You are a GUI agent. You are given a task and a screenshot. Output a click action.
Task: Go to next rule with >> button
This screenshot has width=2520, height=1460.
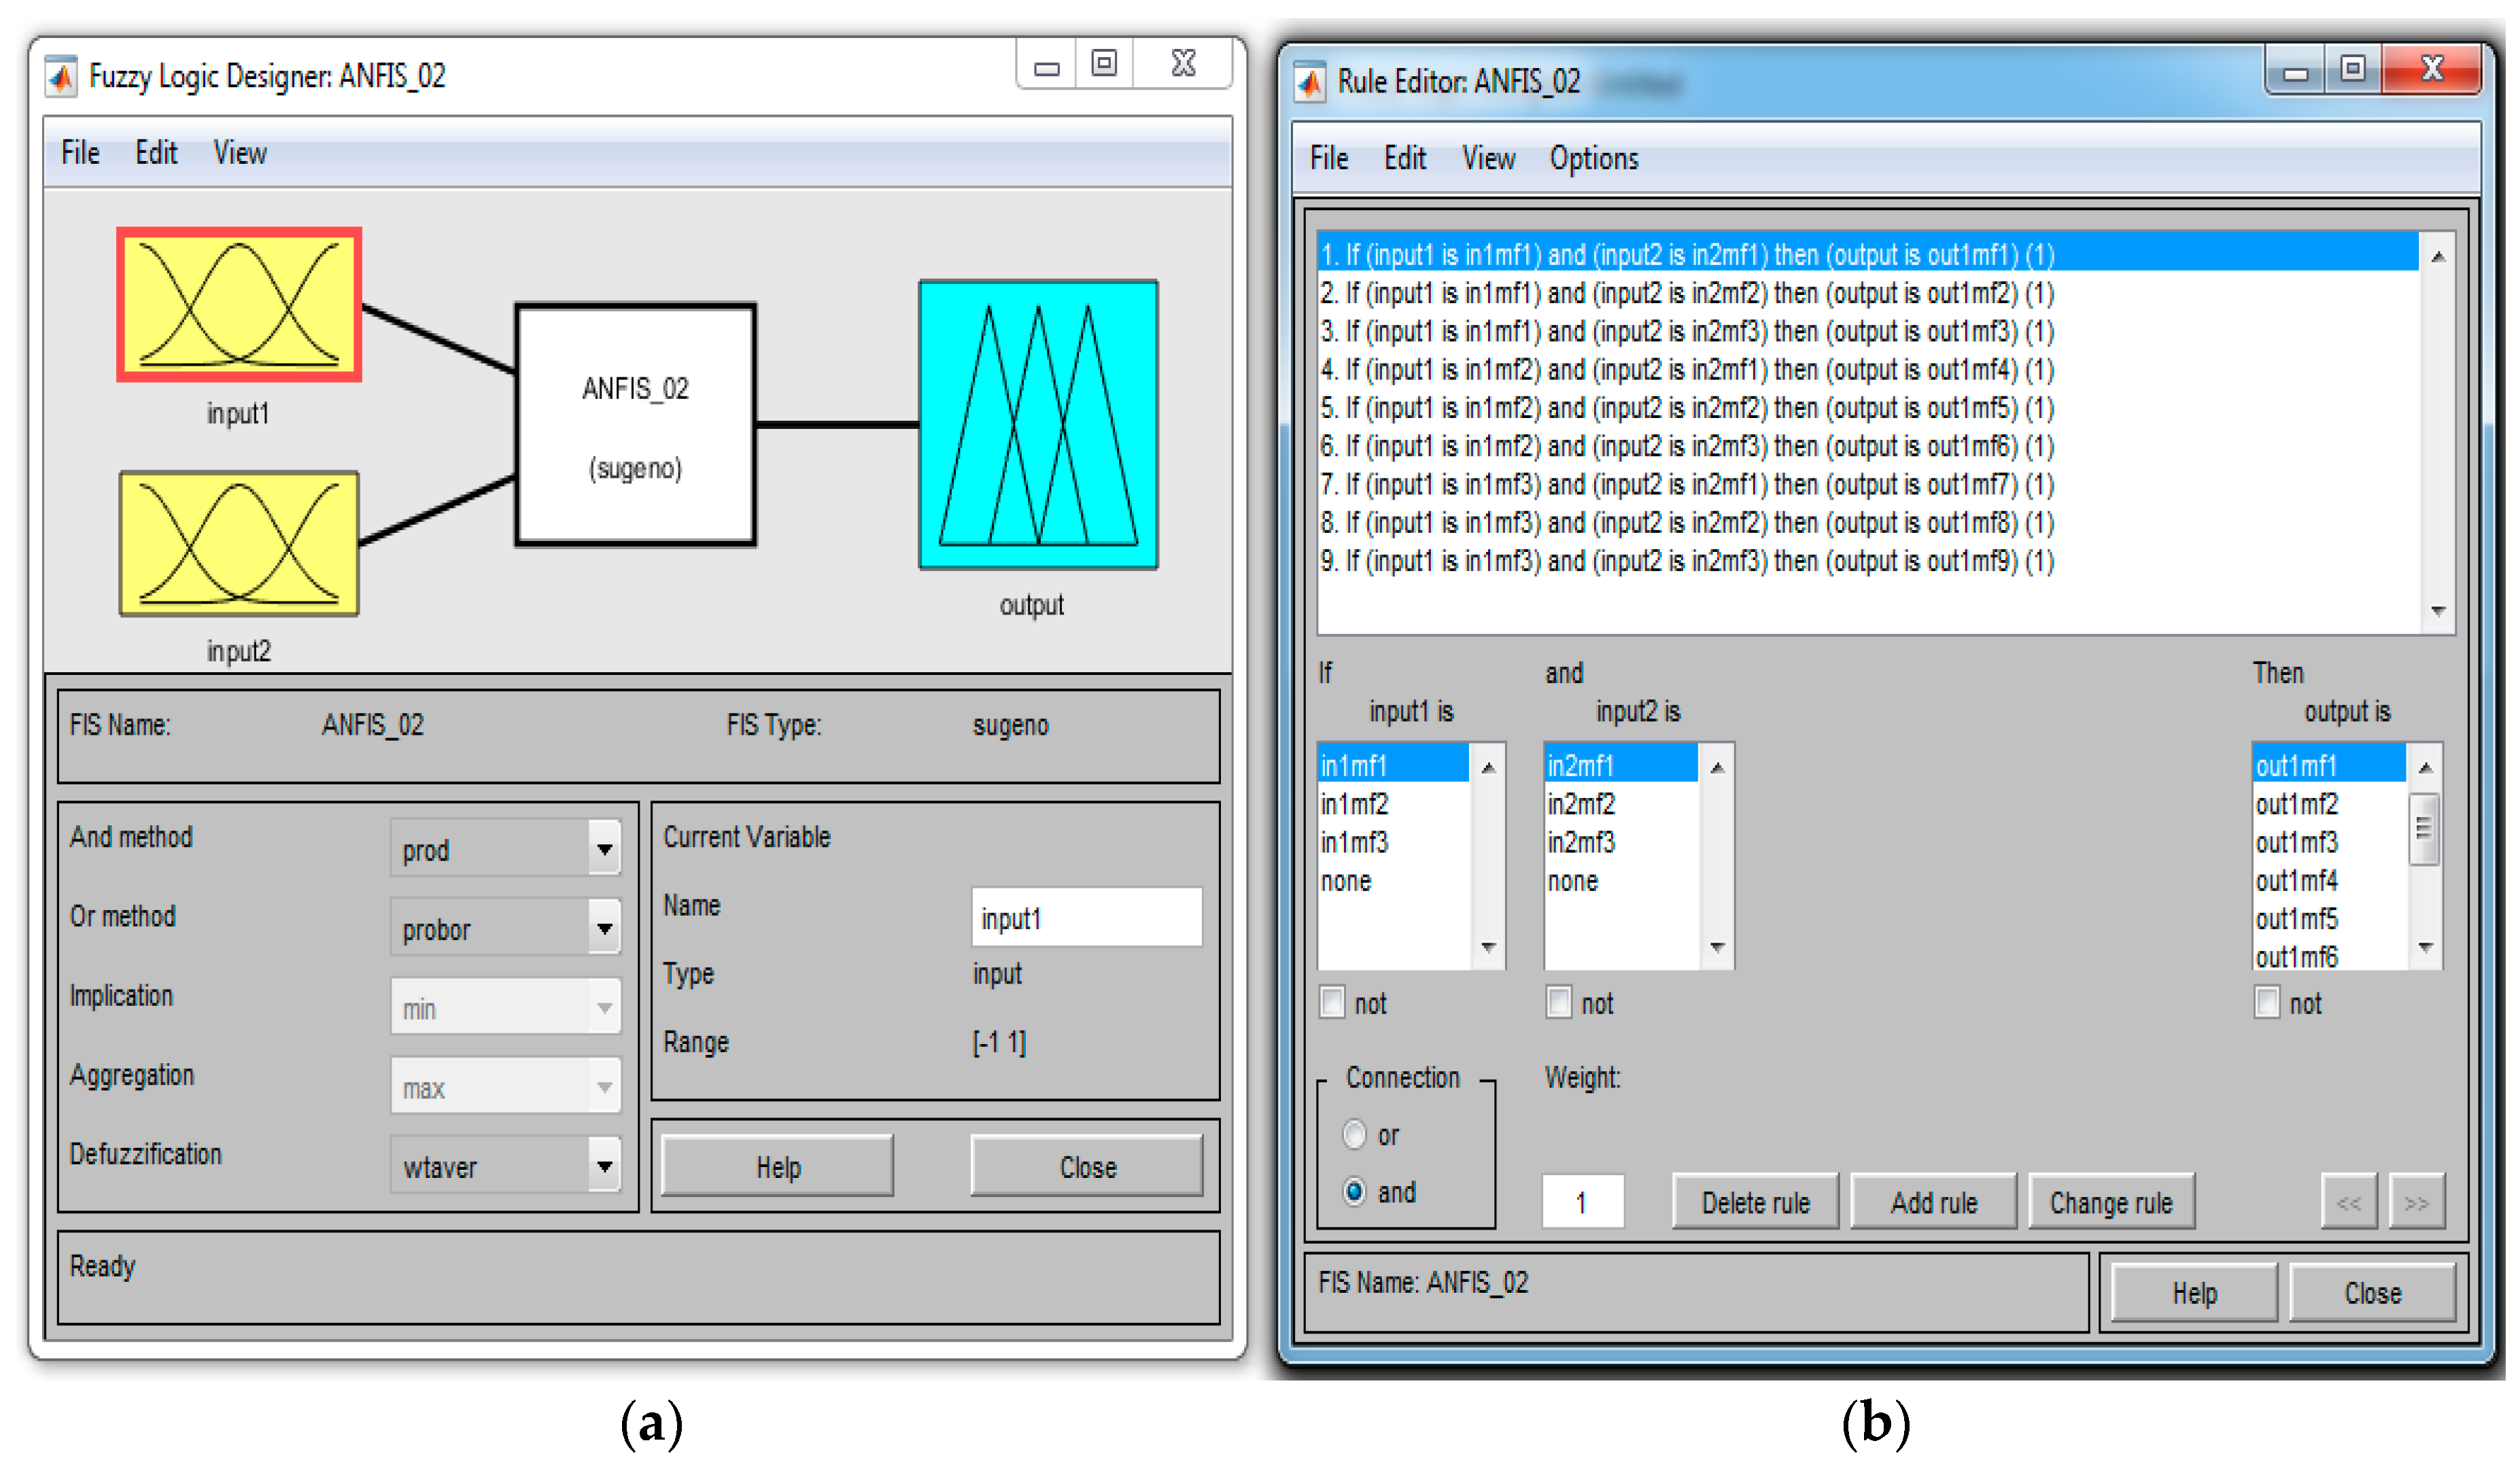(2416, 1202)
